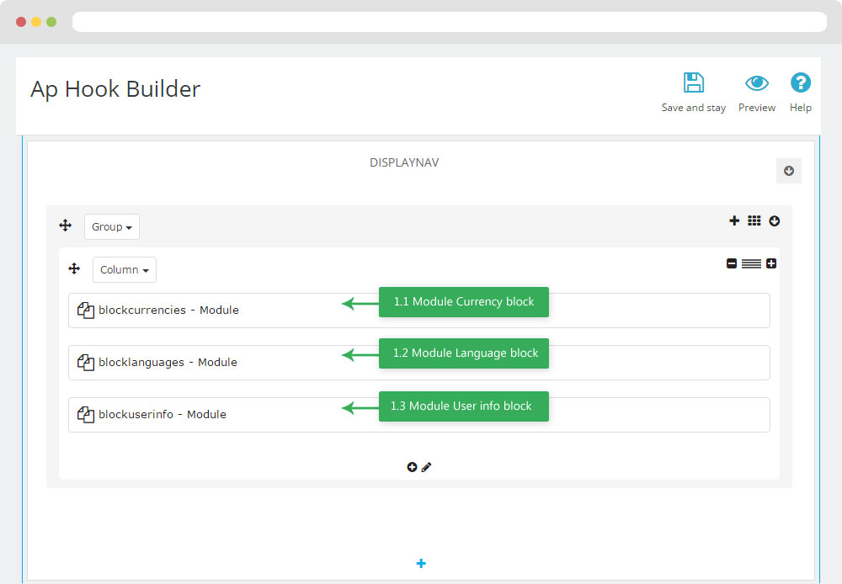Click the DISPLAYNAV hook title
Viewport: 842px width, 584px height.
(404, 162)
